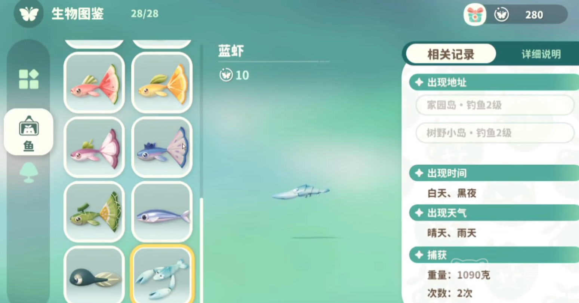Select the yellow orange-slice-tail fish card
This screenshot has height=303, width=579.
pyautogui.click(x=162, y=83)
